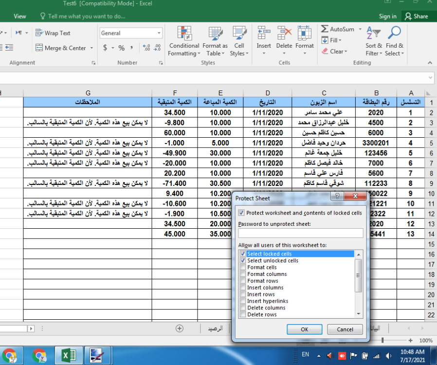
Task: Open Conditional Formatting in the Styles group
Action: click(x=184, y=41)
